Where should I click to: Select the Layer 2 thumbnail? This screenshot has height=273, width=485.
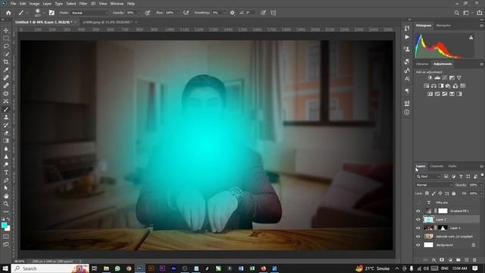(428, 219)
